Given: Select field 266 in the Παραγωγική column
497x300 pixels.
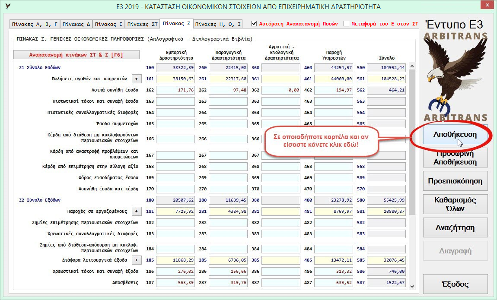Looking at the screenshot, I should [228, 139].
